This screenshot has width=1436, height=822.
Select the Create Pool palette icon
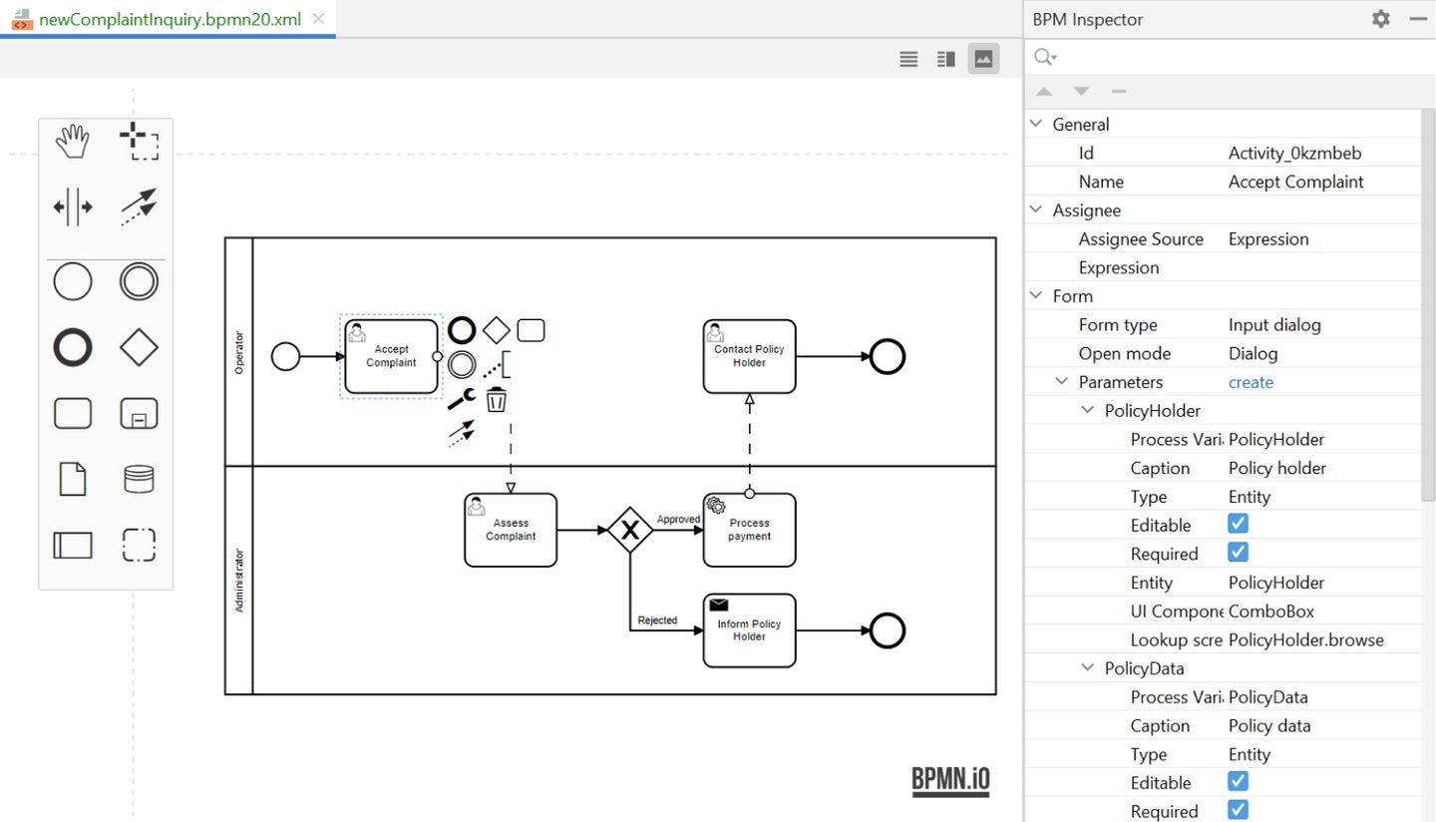(x=73, y=545)
